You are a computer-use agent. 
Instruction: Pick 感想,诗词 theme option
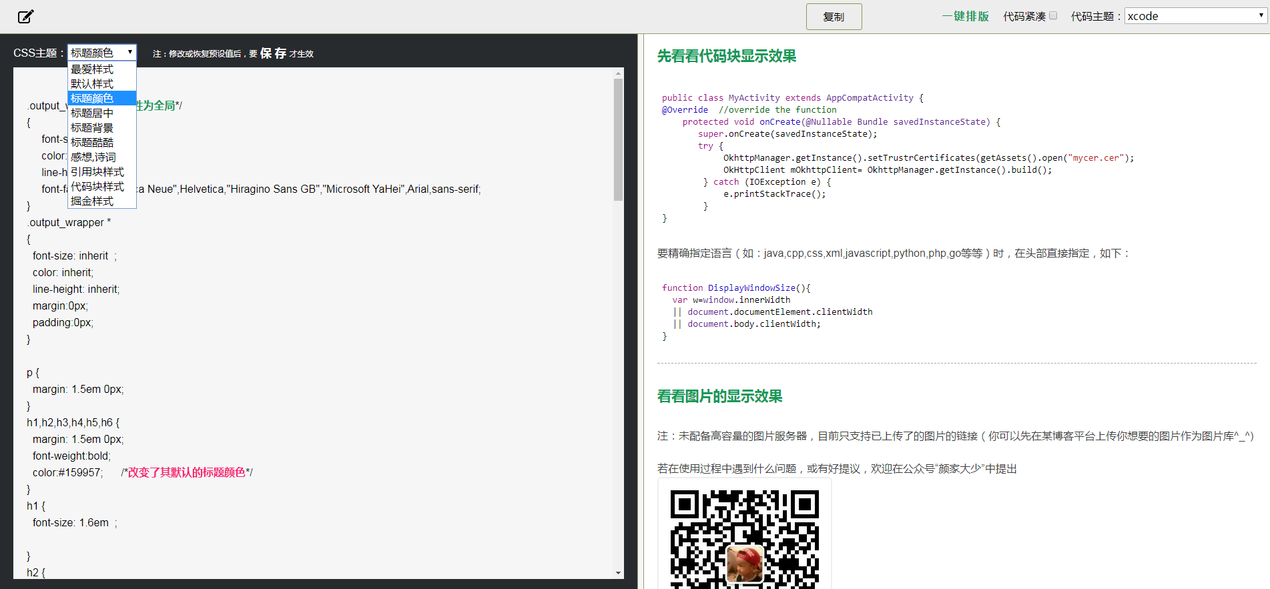tap(102, 157)
